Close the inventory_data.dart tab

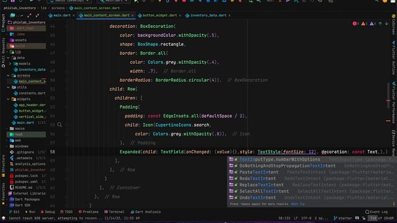coord(230,15)
